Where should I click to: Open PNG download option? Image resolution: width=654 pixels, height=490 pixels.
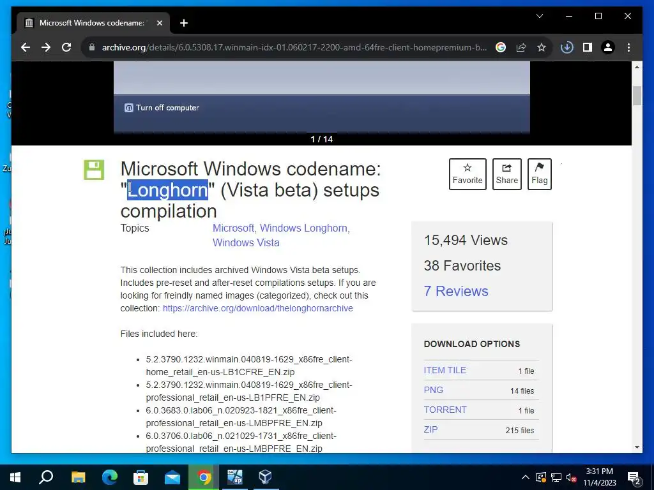(434, 390)
